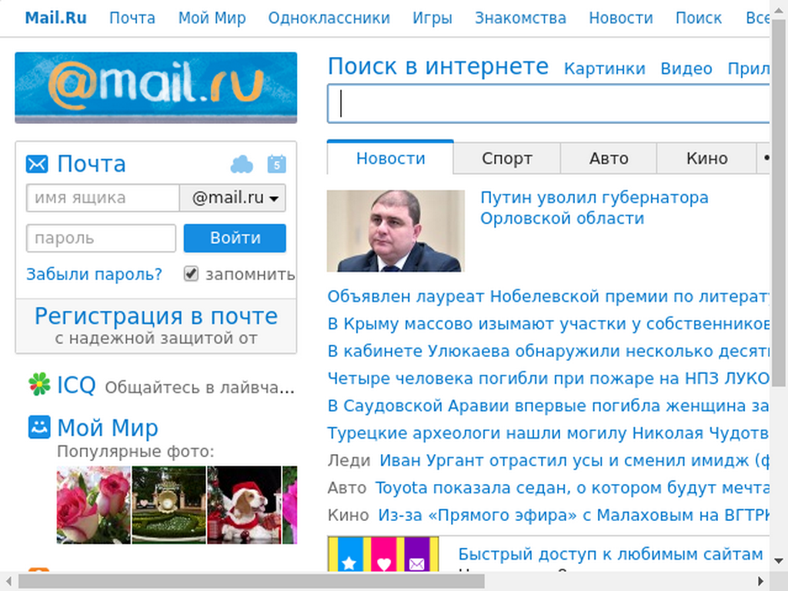788x591 pixels.
Task: Open the @mail.ru domain dropdown
Action: (x=232, y=198)
